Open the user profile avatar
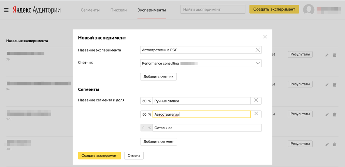 pos(308,10)
